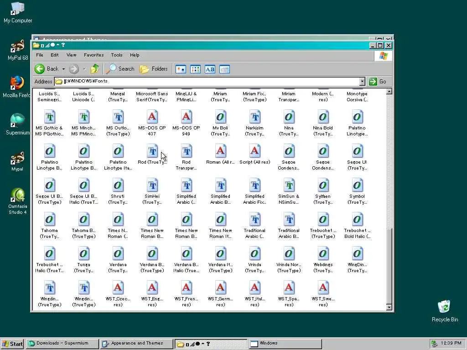467x350 pixels.
Task: Switch to List view toolbar icon
Action: (x=195, y=69)
